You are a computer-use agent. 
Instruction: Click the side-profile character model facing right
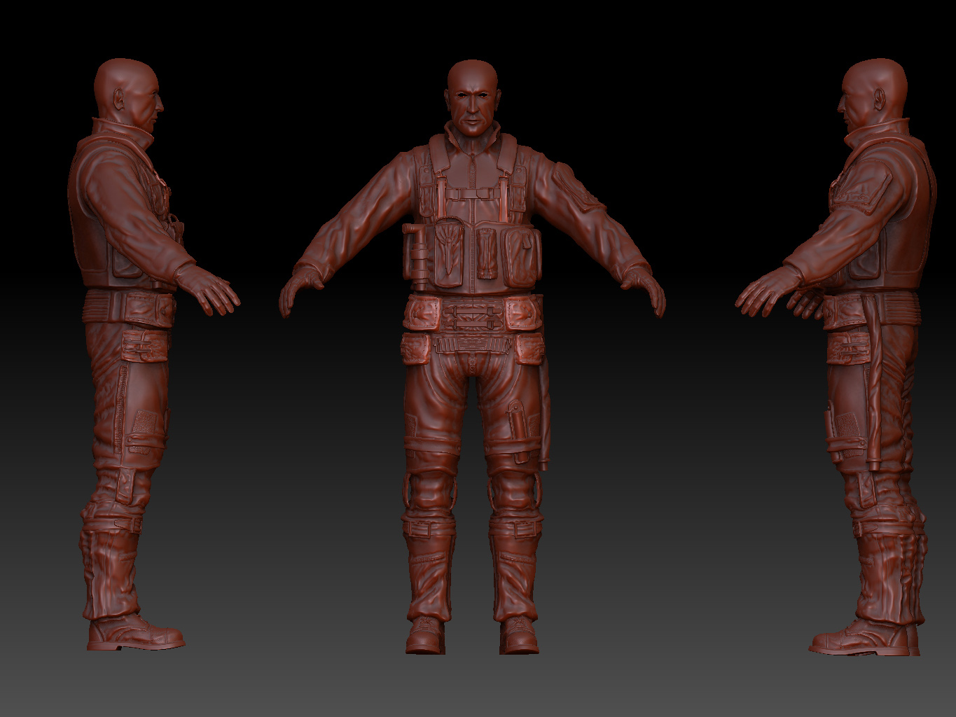[x=154, y=355]
